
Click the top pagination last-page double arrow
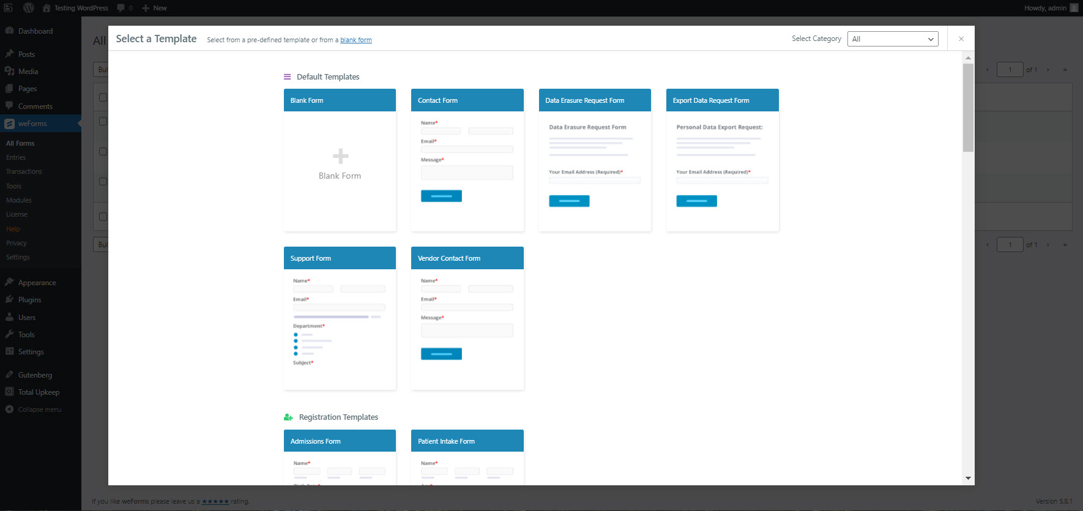1065,70
